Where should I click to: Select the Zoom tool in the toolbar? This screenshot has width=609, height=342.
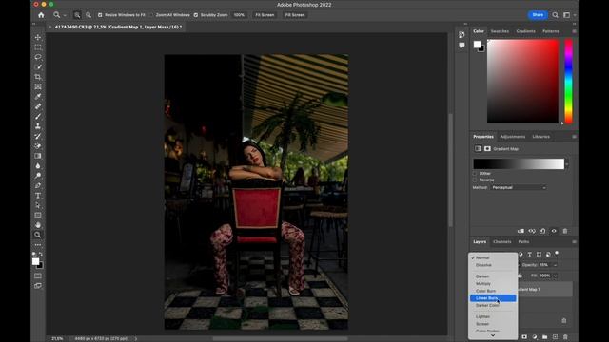coord(38,235)
